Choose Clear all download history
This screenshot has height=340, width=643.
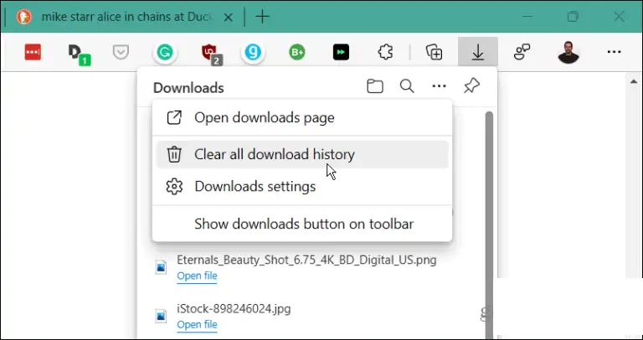click(302, 155)
